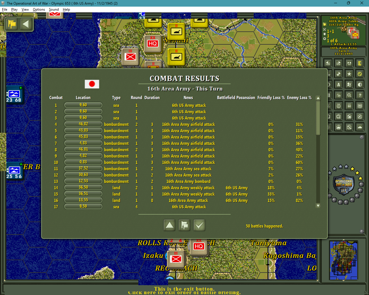369x295 pixels.
Task: Click the checkmark exit button
Action: point(199,225)
